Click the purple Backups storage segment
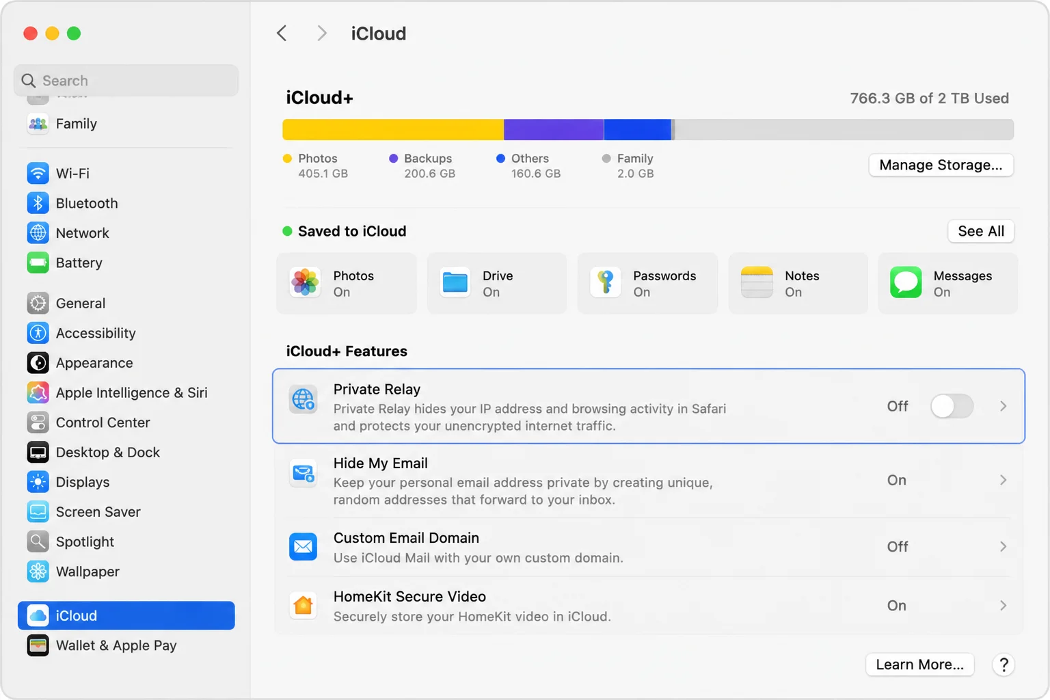The height and width of the screenshot is (700, 1050). (x=554, y=130)
